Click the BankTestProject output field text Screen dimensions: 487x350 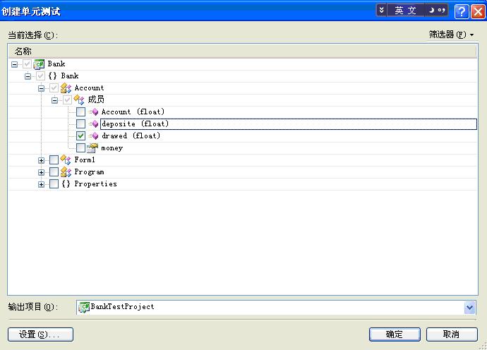pos(122,307)
